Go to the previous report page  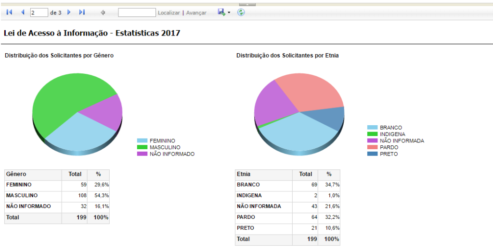[x=23, y=12]
